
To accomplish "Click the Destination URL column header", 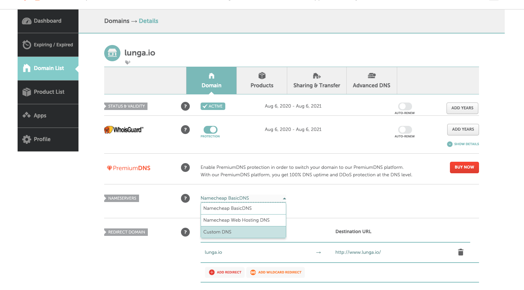I will coord(353,232).
